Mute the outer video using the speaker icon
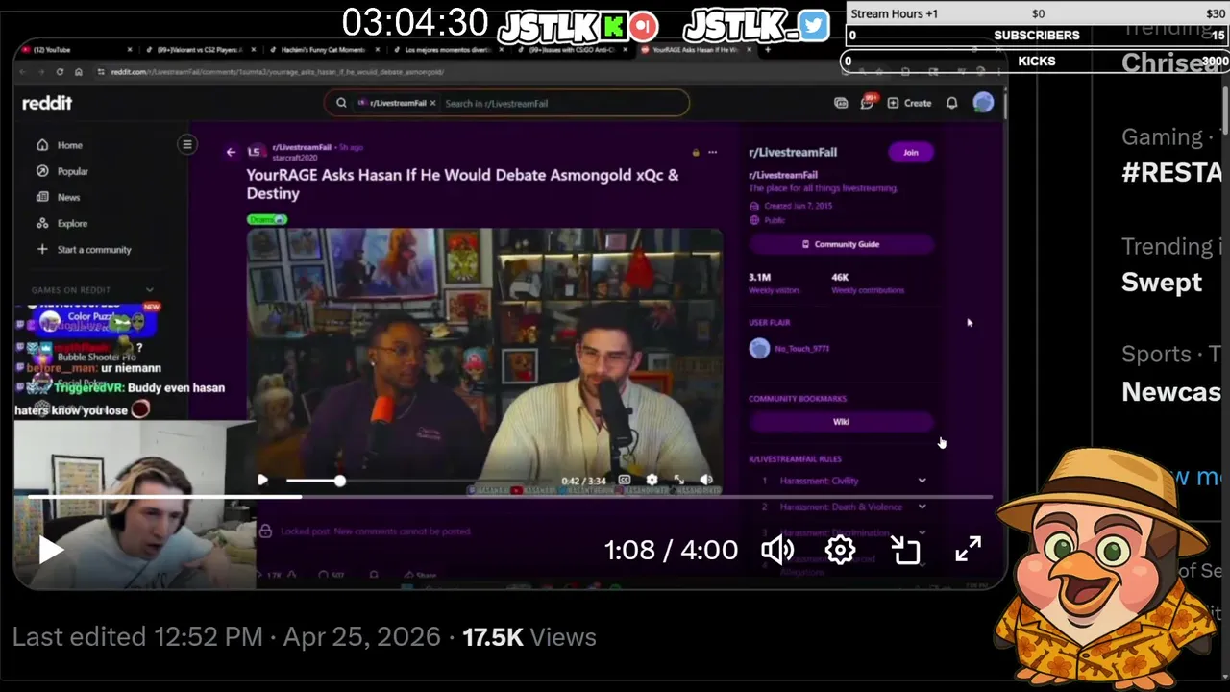Screen dimensions: 1230x692 click(777, 550)
